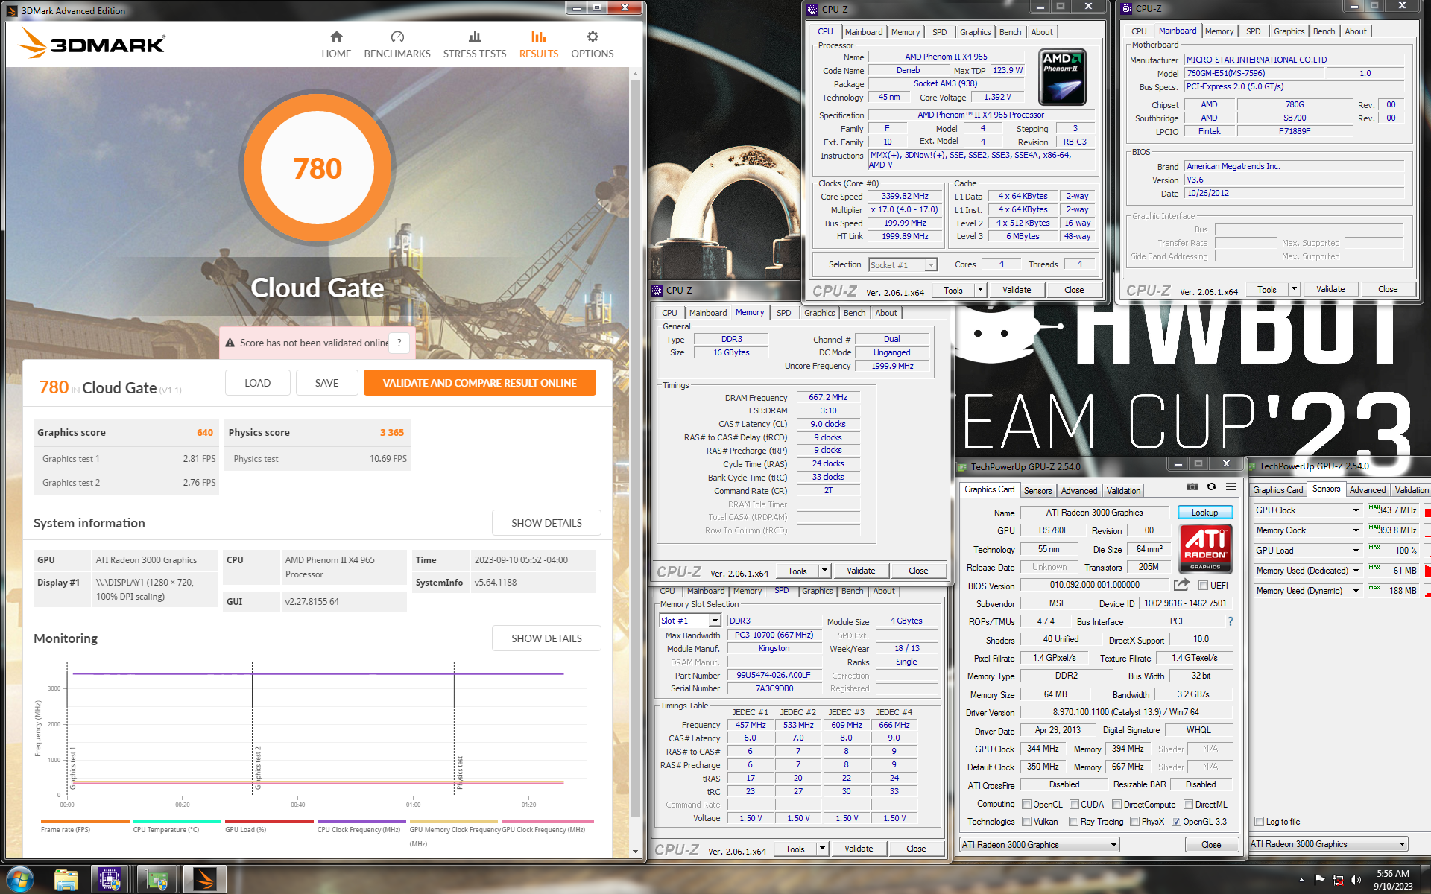This screenshot has width=1431, height=894.
Task: Open About tab in CPU-Z Memory window
Action: [886, 313]
